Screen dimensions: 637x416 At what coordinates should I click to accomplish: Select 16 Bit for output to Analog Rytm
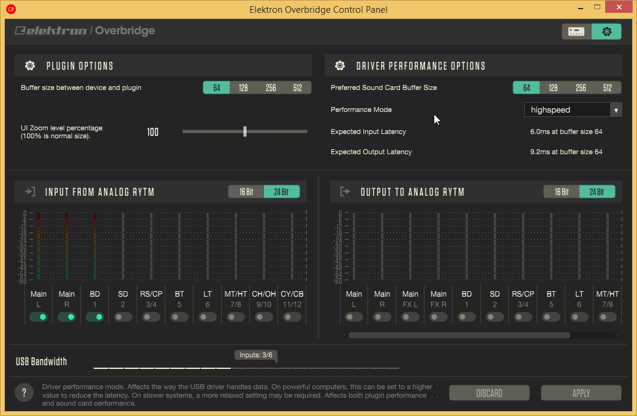[x=562, y=192]
